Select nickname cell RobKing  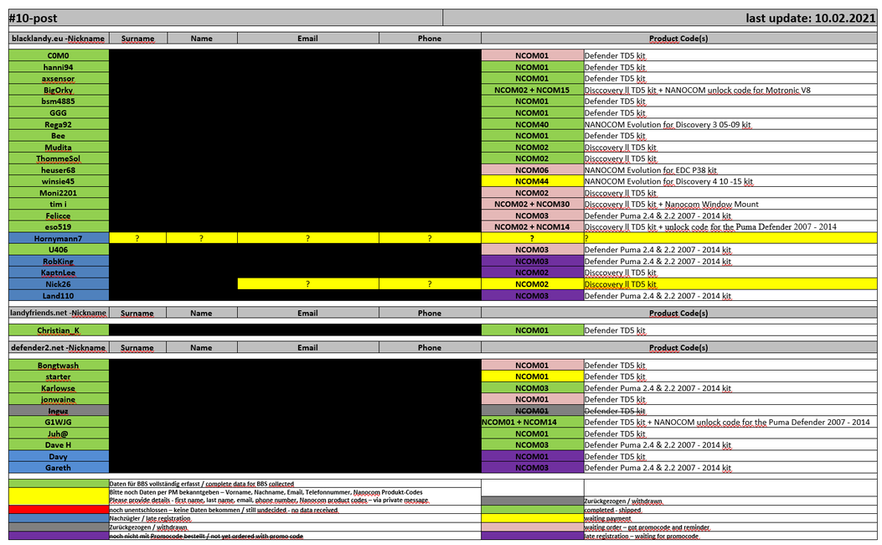click(59, 262)
